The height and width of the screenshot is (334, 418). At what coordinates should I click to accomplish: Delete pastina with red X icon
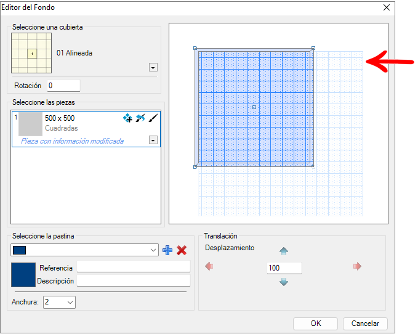click(182, 250)
